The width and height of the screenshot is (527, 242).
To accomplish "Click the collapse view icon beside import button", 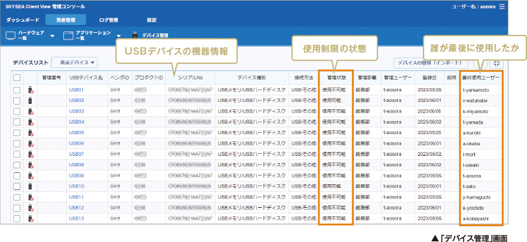I will click(x=497, y=63).
